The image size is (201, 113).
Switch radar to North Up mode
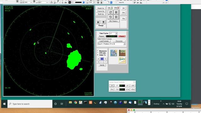(x=101, y=14)
